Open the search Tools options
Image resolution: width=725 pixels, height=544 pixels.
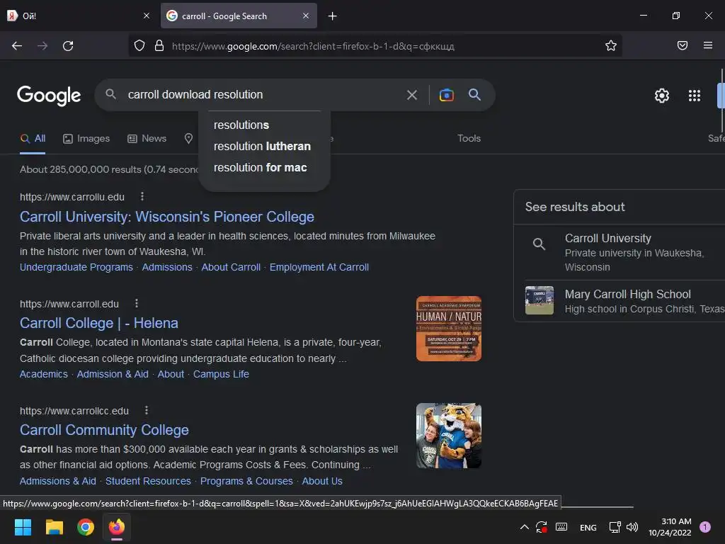click(x=469, y=138)
